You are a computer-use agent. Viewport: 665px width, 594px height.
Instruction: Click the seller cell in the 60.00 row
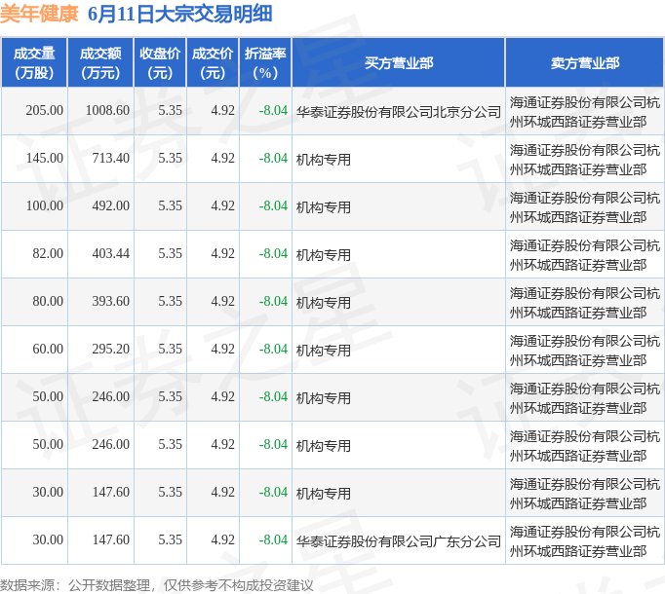(585, 351)
